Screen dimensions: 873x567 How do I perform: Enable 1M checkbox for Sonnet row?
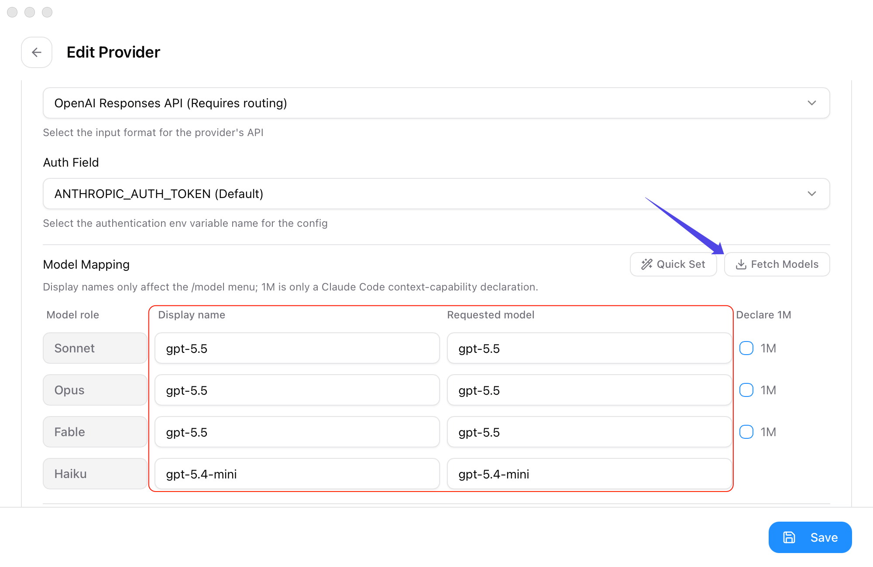746,348
